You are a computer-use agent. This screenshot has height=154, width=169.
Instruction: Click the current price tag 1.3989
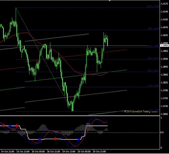click(164, 46)
